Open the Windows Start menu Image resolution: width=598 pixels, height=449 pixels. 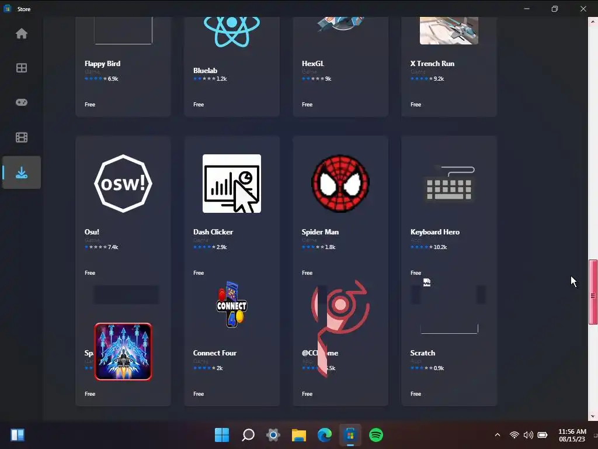pyautogui.click(x=222, y=435)
